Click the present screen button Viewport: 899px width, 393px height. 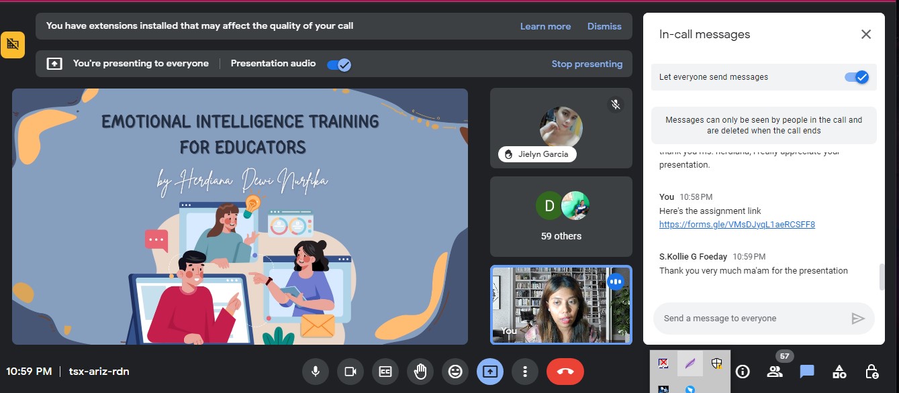click(490, 372)
